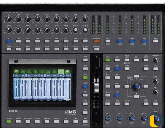This screenshot has height=128, width=165.
Task: Open the GATE/COMP section button
Action: 28,122
